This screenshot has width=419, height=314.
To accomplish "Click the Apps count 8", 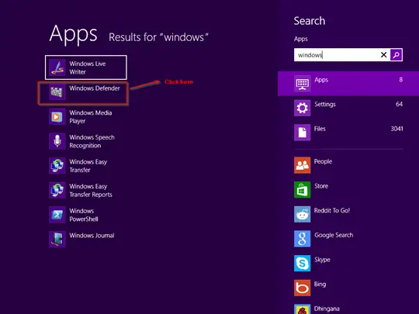I will (401, 80).
